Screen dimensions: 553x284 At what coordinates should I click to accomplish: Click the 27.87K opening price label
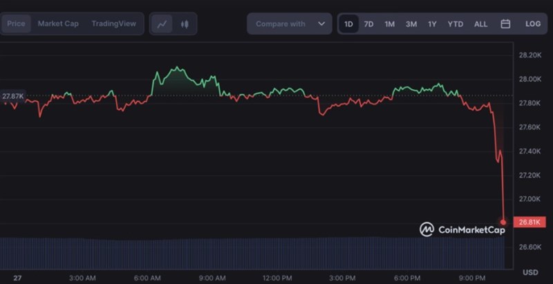12,95
